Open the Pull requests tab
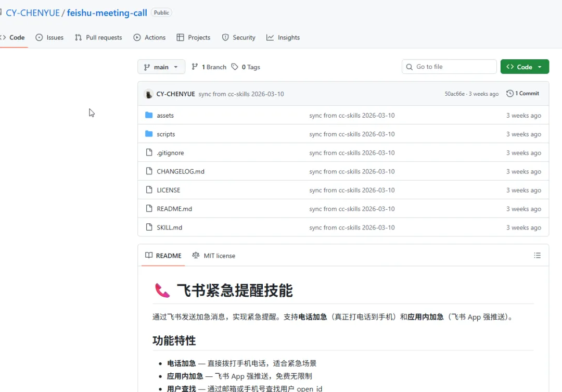Screen dimensions: 562x392 tap(98, 37)
